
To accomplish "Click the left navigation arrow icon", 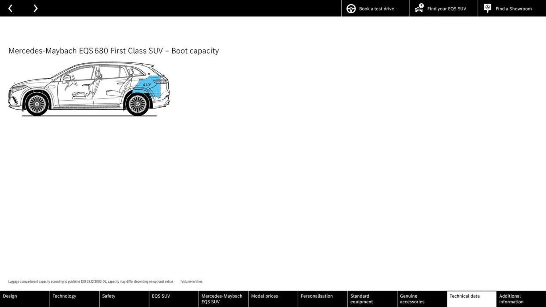I will click(10, 8).
